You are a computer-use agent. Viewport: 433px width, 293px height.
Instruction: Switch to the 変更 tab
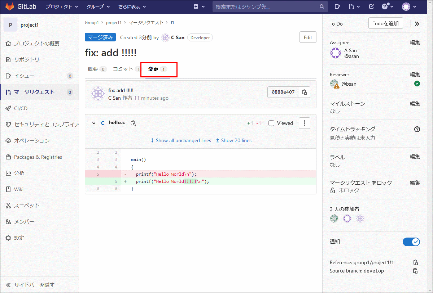158,69
